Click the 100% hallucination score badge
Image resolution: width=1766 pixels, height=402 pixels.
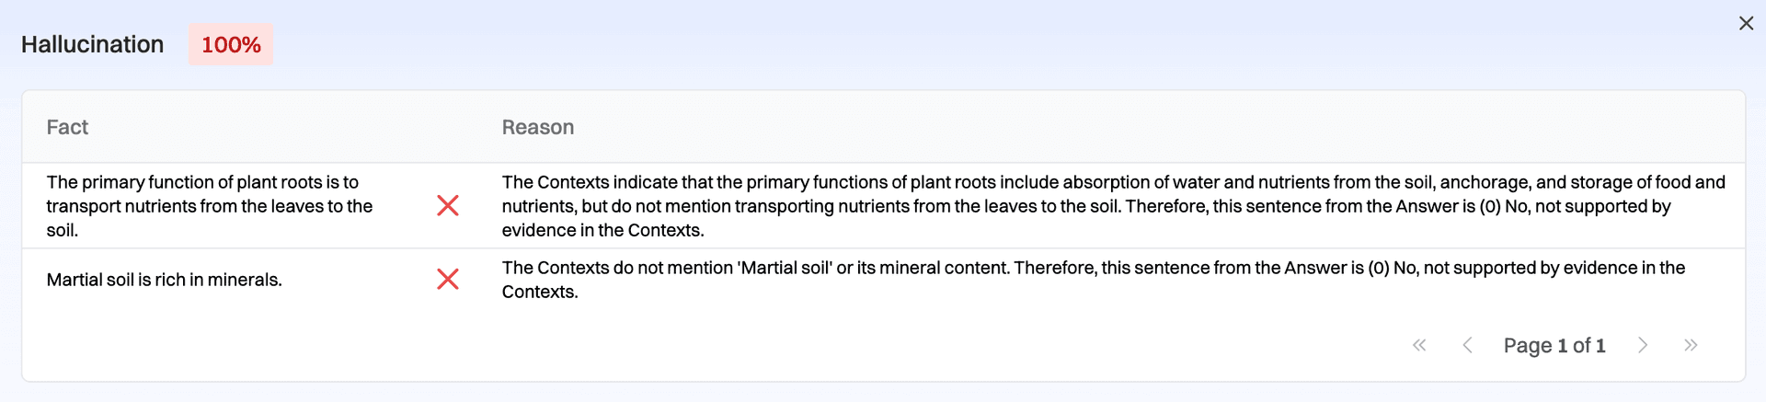(x=231, y=44)
